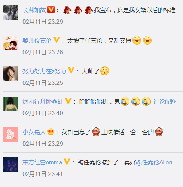
Task: Click the cartoon couple avatar of 梨儿仪嘉伦
Action: 10,43
